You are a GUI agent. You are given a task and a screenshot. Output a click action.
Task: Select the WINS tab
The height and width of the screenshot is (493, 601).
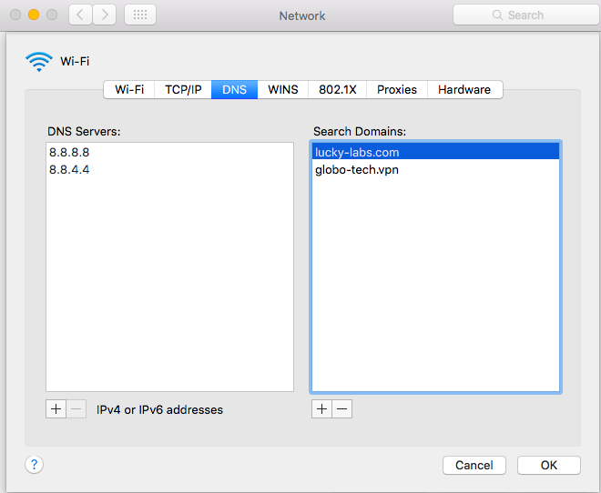click(283, 90)
